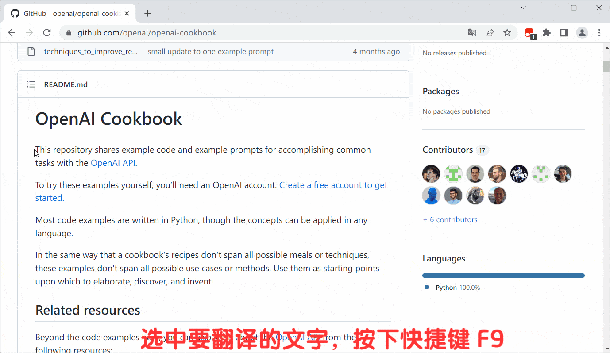Click the contributors count badge 17
The height and width of the screenshot is (353, 610).
pos(482,150)
